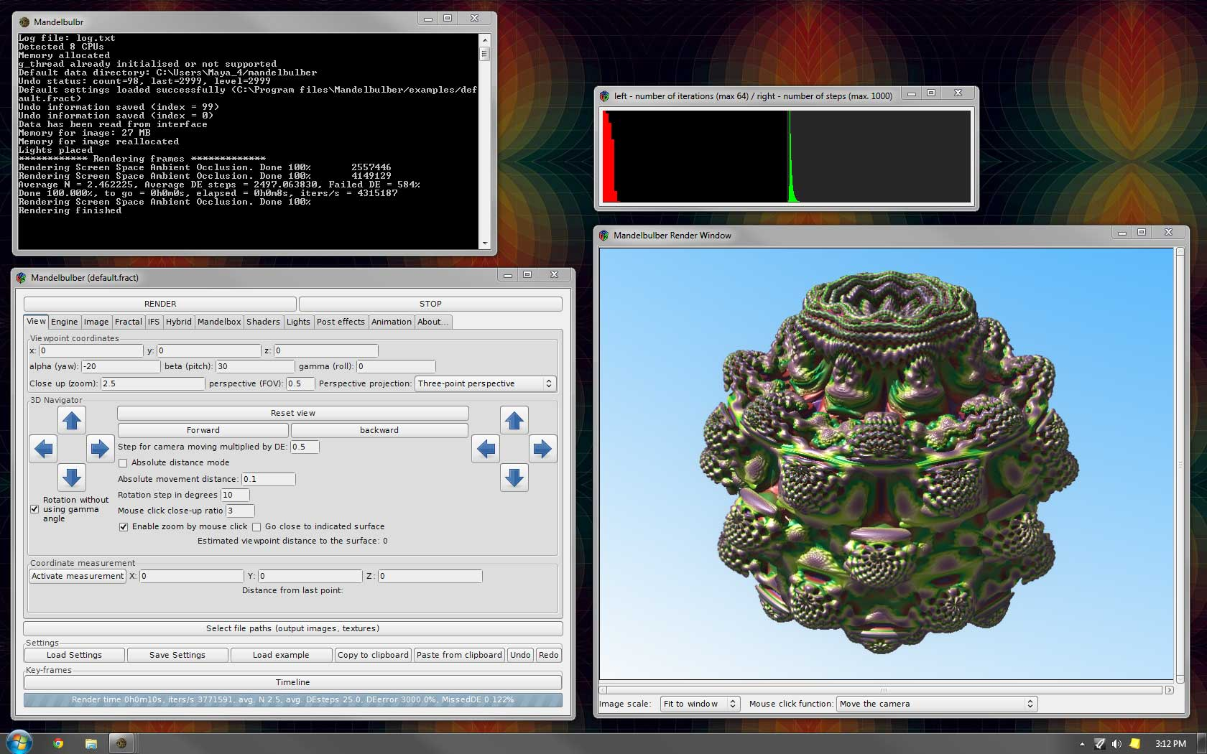Switch to Engine tab
The width and height of the screenshot is (1207, 754).
64,322
